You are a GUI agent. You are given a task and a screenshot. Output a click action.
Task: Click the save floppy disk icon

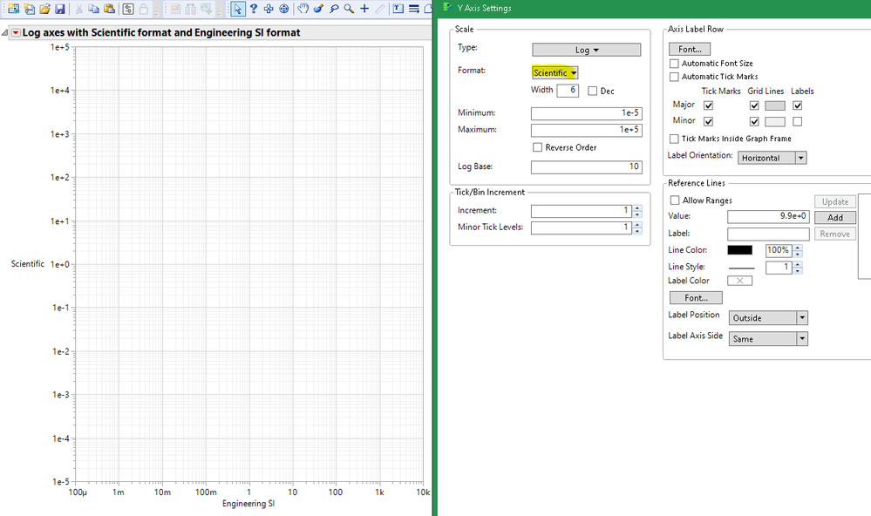tap(59, 9)
